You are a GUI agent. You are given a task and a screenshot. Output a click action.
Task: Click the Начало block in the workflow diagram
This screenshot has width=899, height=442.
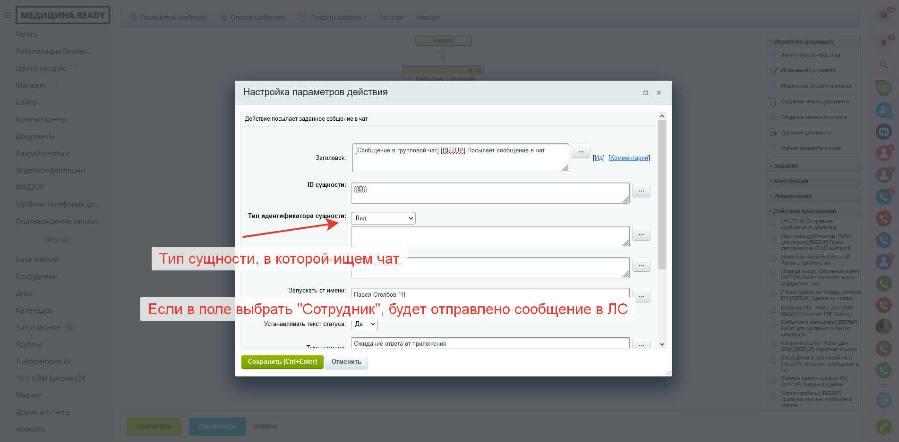(x=444, y=41)
